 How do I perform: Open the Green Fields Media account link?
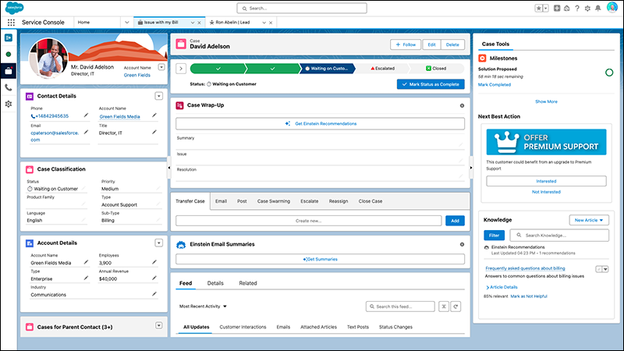(121, 116)
